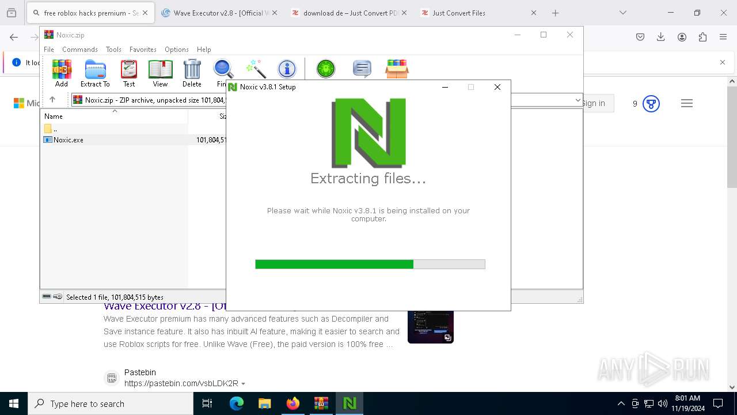The width and height of the screenshot is (737, 415).
Task: Switch to WinRAR on the taskbar
Action: point(321,403)
